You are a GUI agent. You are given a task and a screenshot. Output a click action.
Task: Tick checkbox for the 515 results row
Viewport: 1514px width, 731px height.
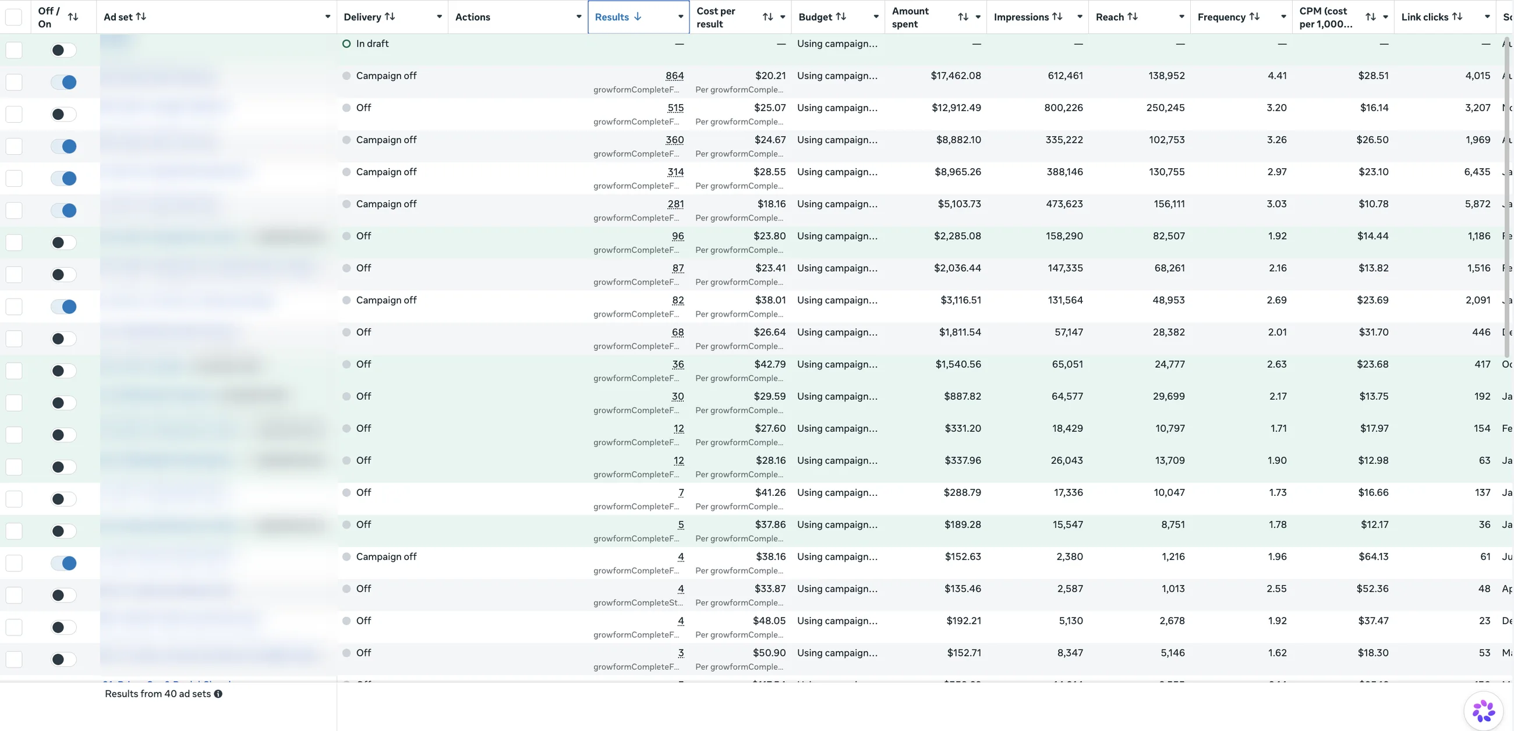13,114
